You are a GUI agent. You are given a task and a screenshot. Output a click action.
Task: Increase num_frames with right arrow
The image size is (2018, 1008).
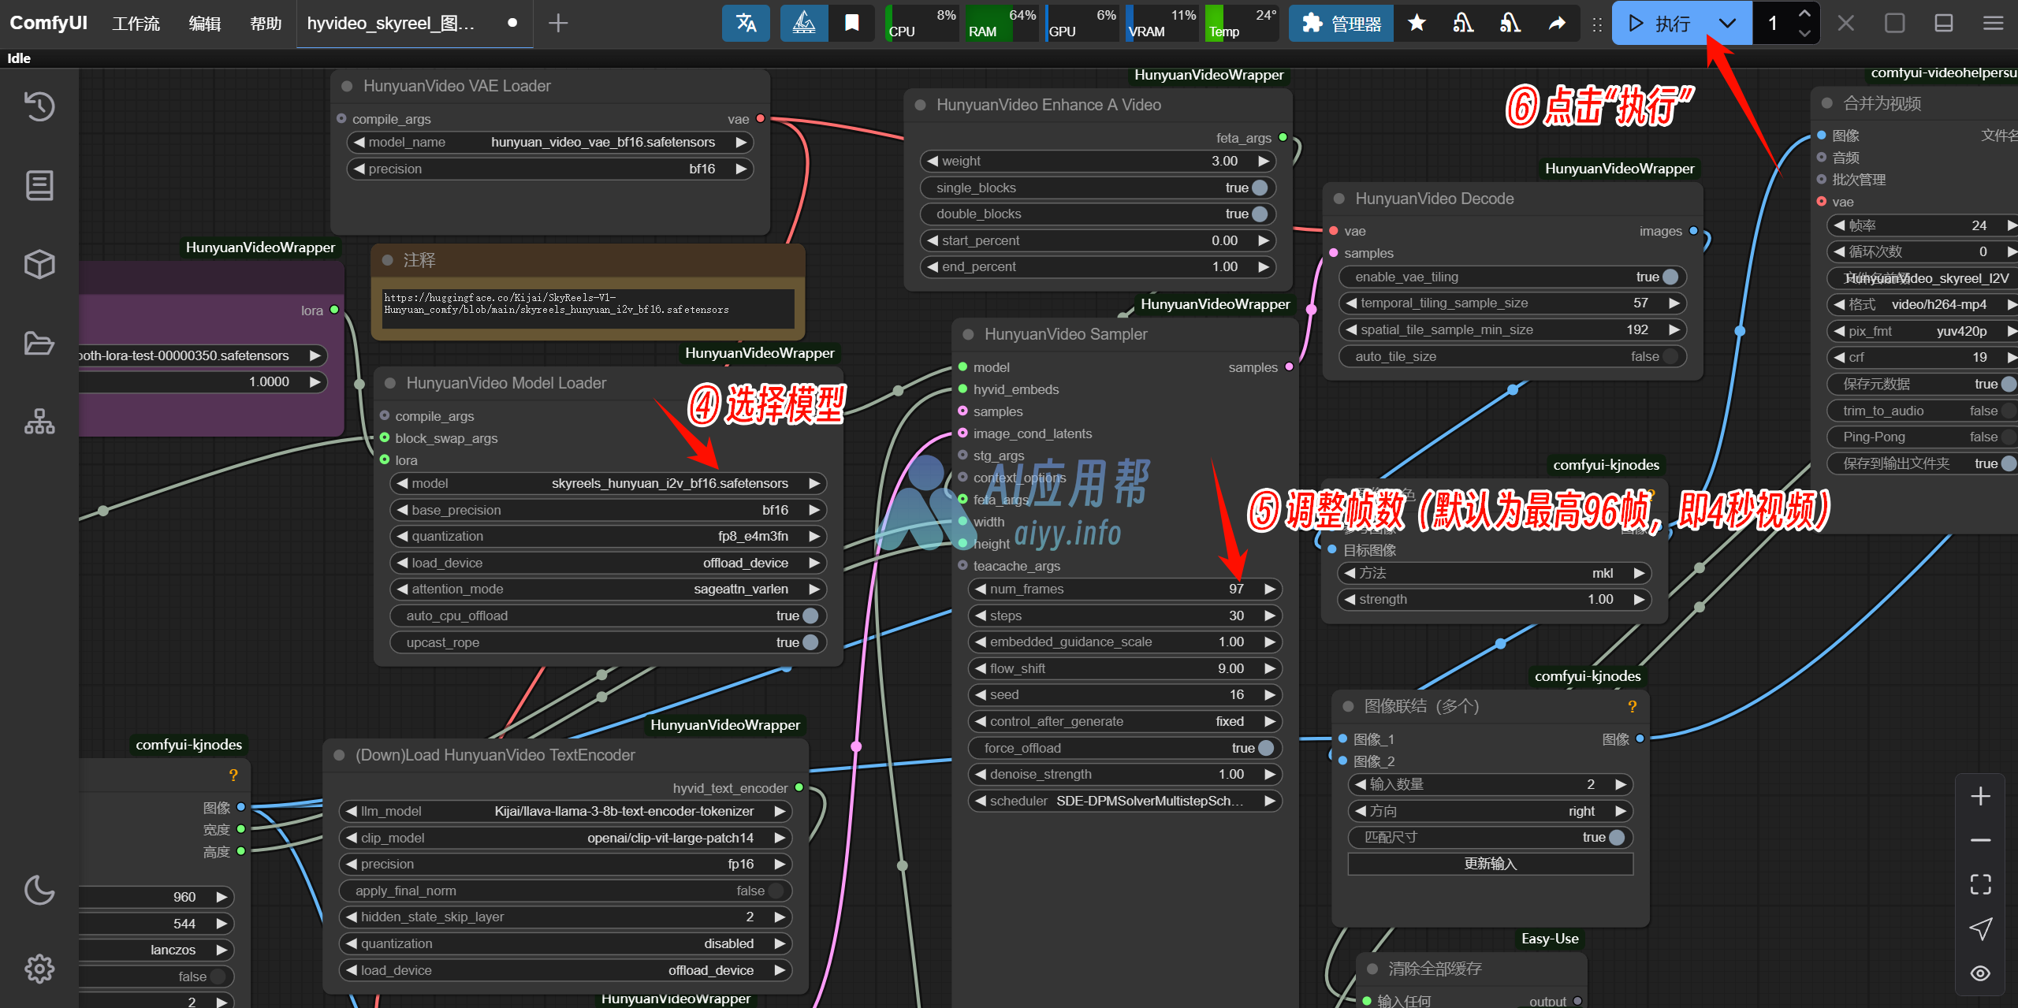(1269, 589)
